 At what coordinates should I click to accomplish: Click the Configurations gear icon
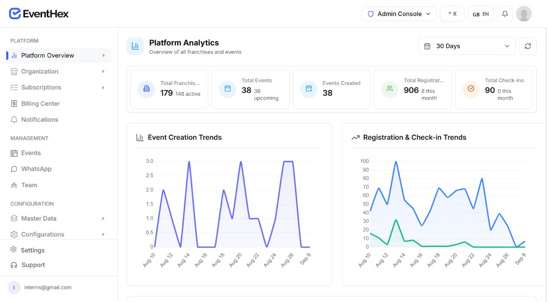coord(14,234)
